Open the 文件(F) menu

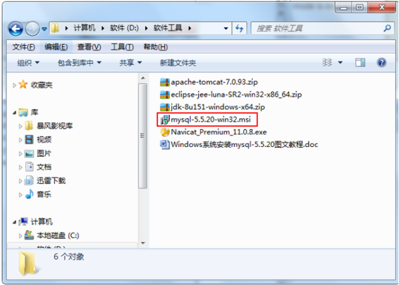24,47
